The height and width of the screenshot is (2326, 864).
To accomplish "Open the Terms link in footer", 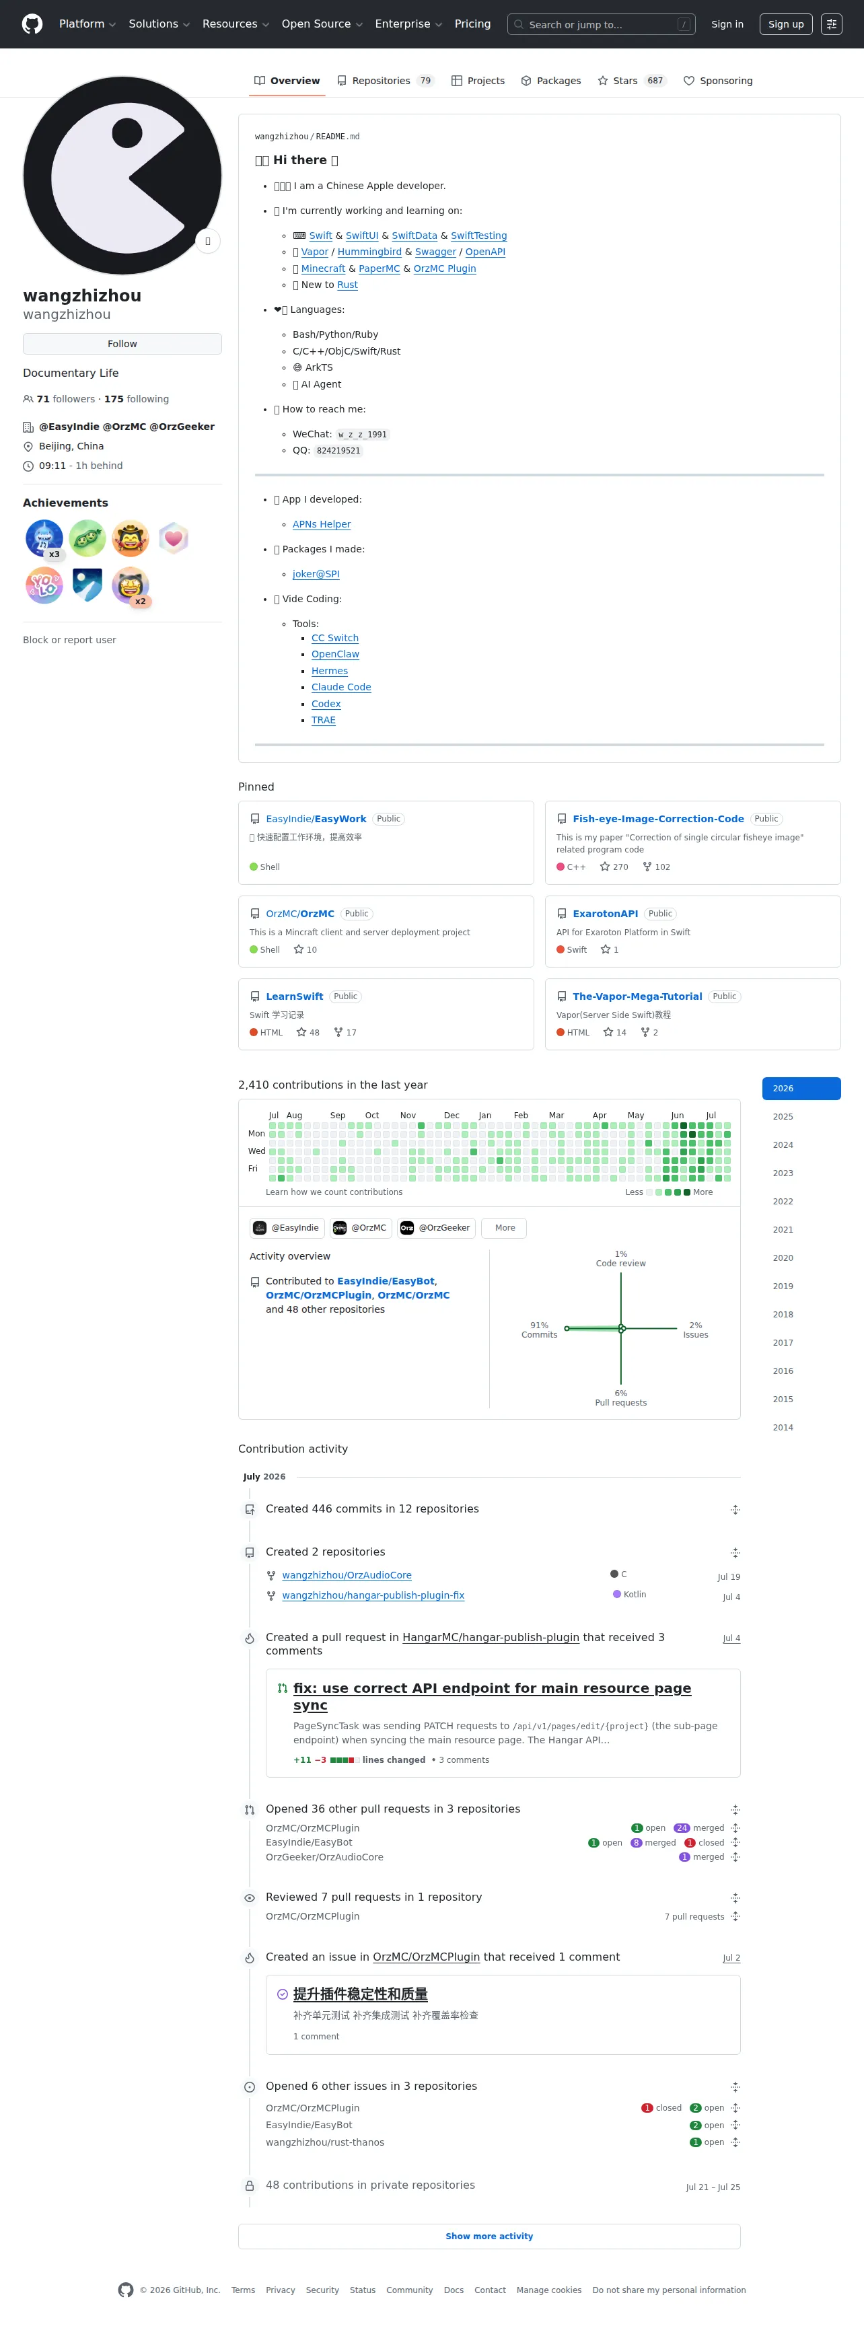I will coord(243,2290).
